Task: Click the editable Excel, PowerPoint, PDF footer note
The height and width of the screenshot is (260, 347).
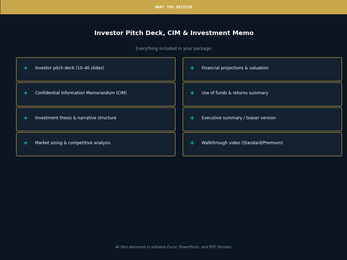Action: tap(174, 247)
